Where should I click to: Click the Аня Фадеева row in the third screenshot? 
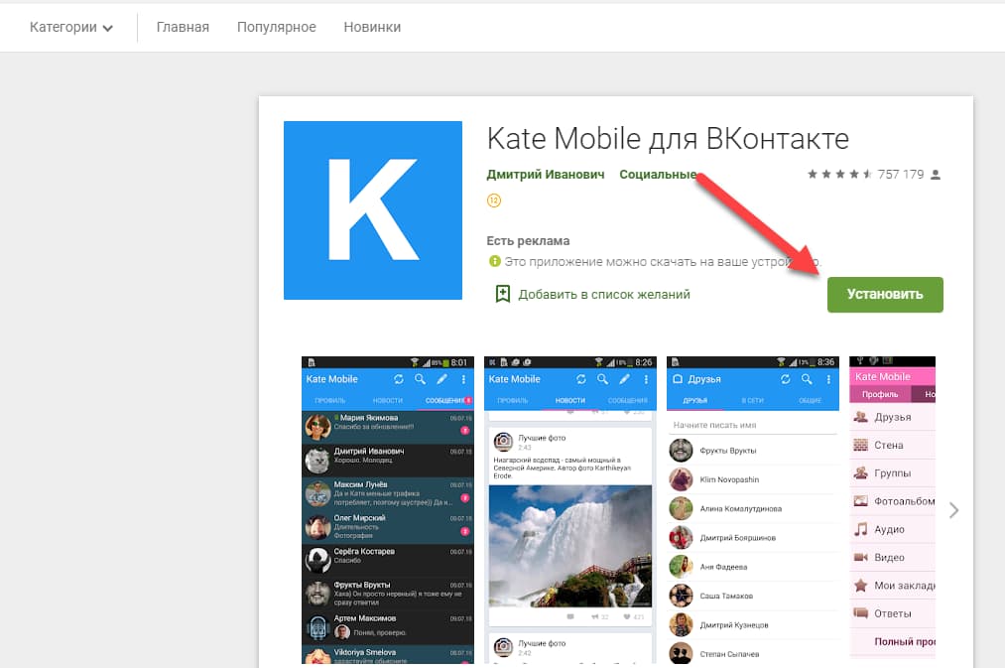753,567
